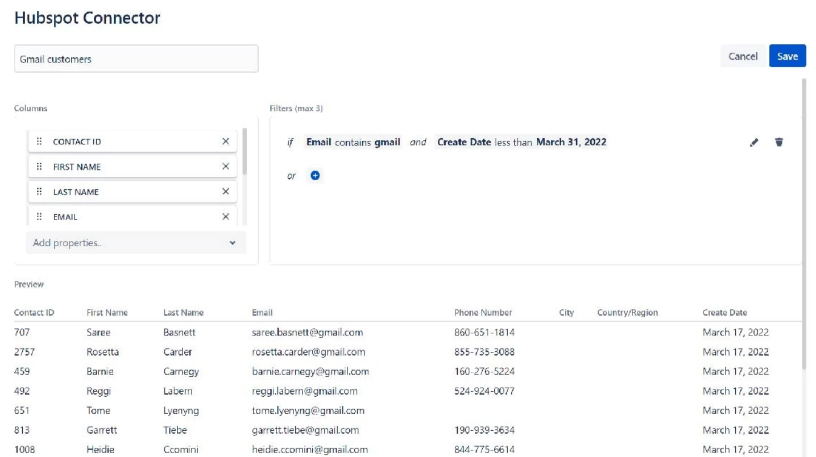Click the Contact ID preview column header
Image resolution: width=816 pixels, height=457 pixels.
click(x=33, y=312)
